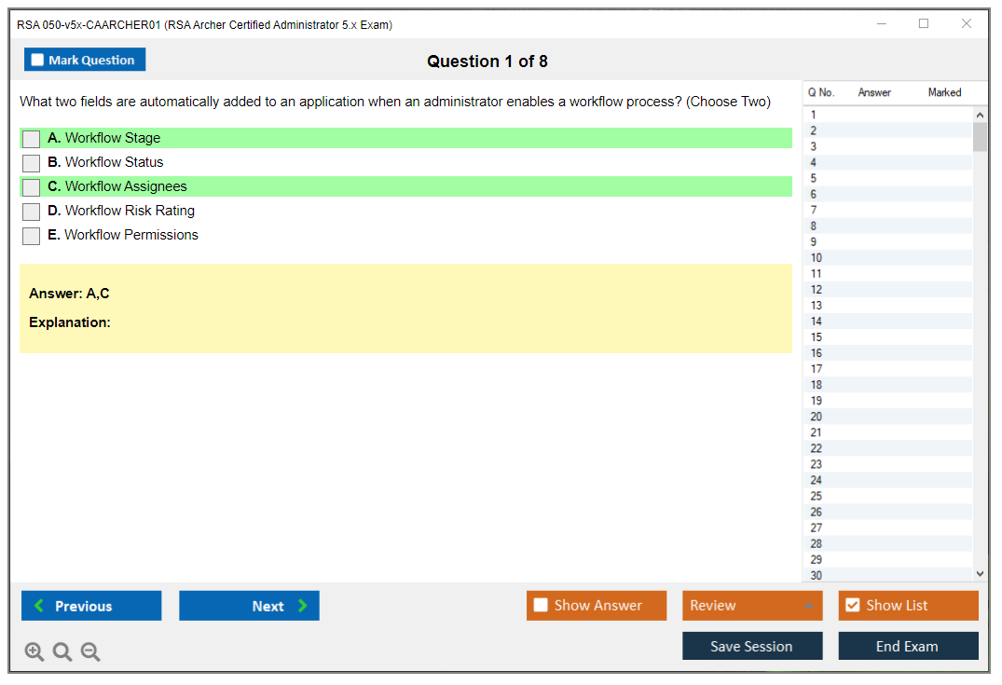The height and width of the screenshot is (685, 1002).
Task: Check option C Workflow Assignees
Action: [x=31, y=187]
